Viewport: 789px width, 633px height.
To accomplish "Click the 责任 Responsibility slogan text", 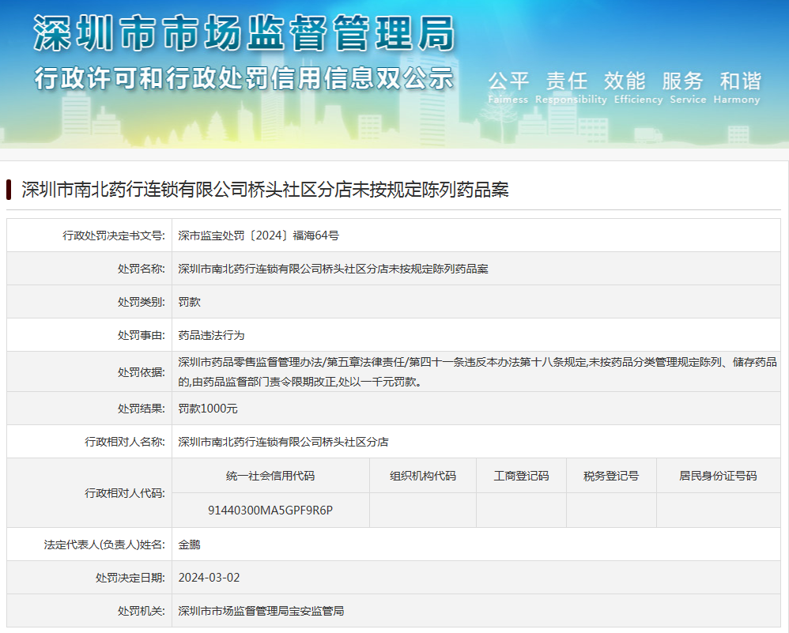I will pos(571,87).
